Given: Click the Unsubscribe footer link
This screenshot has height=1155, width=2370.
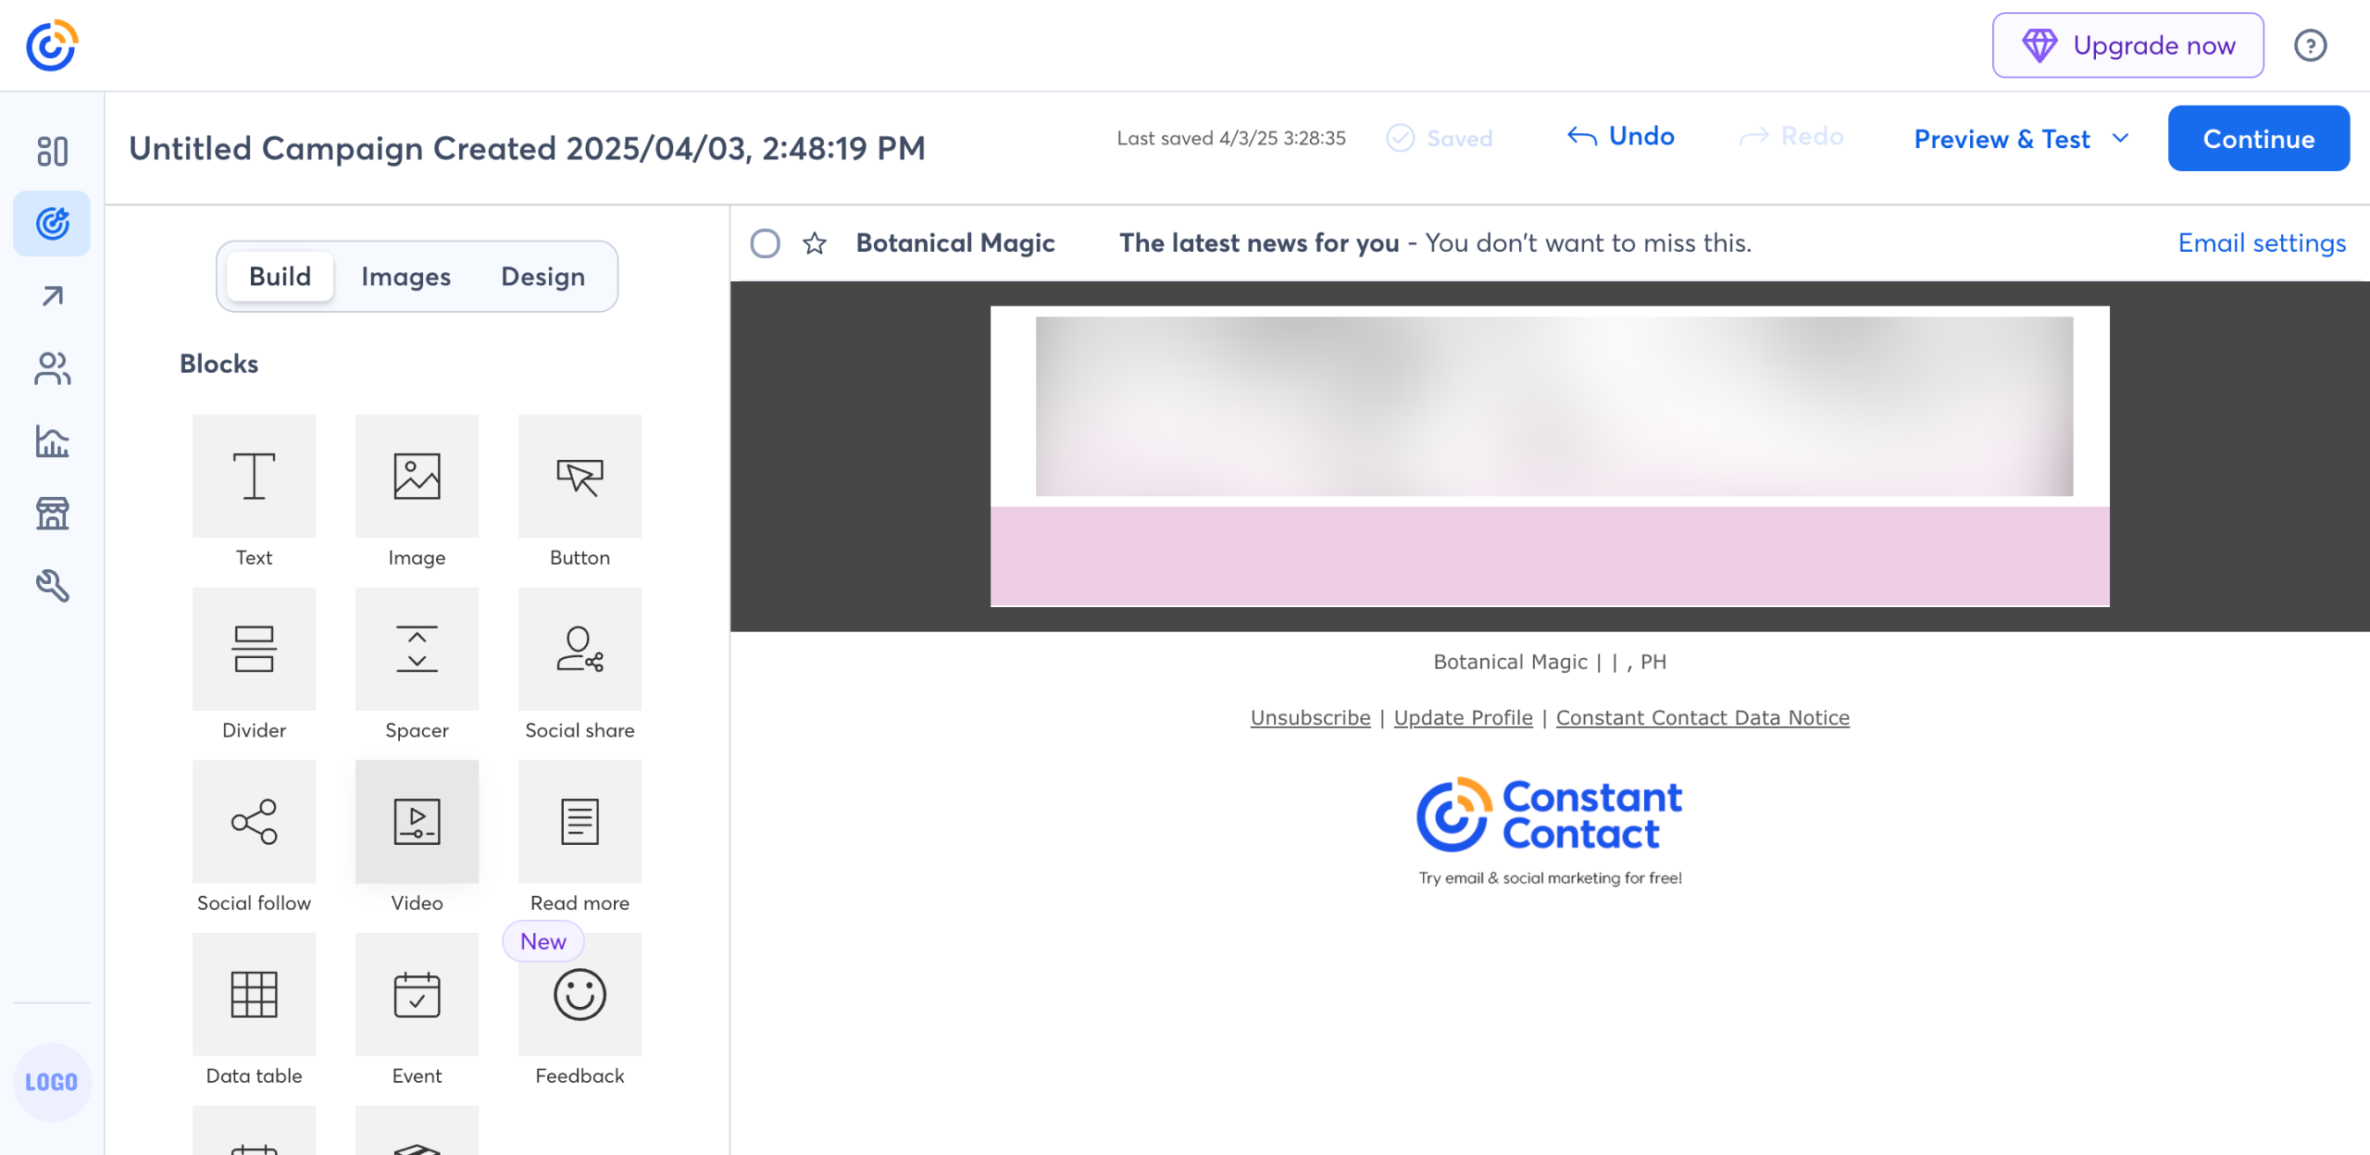Looking at the screenshot, I should click(1310, 717).
